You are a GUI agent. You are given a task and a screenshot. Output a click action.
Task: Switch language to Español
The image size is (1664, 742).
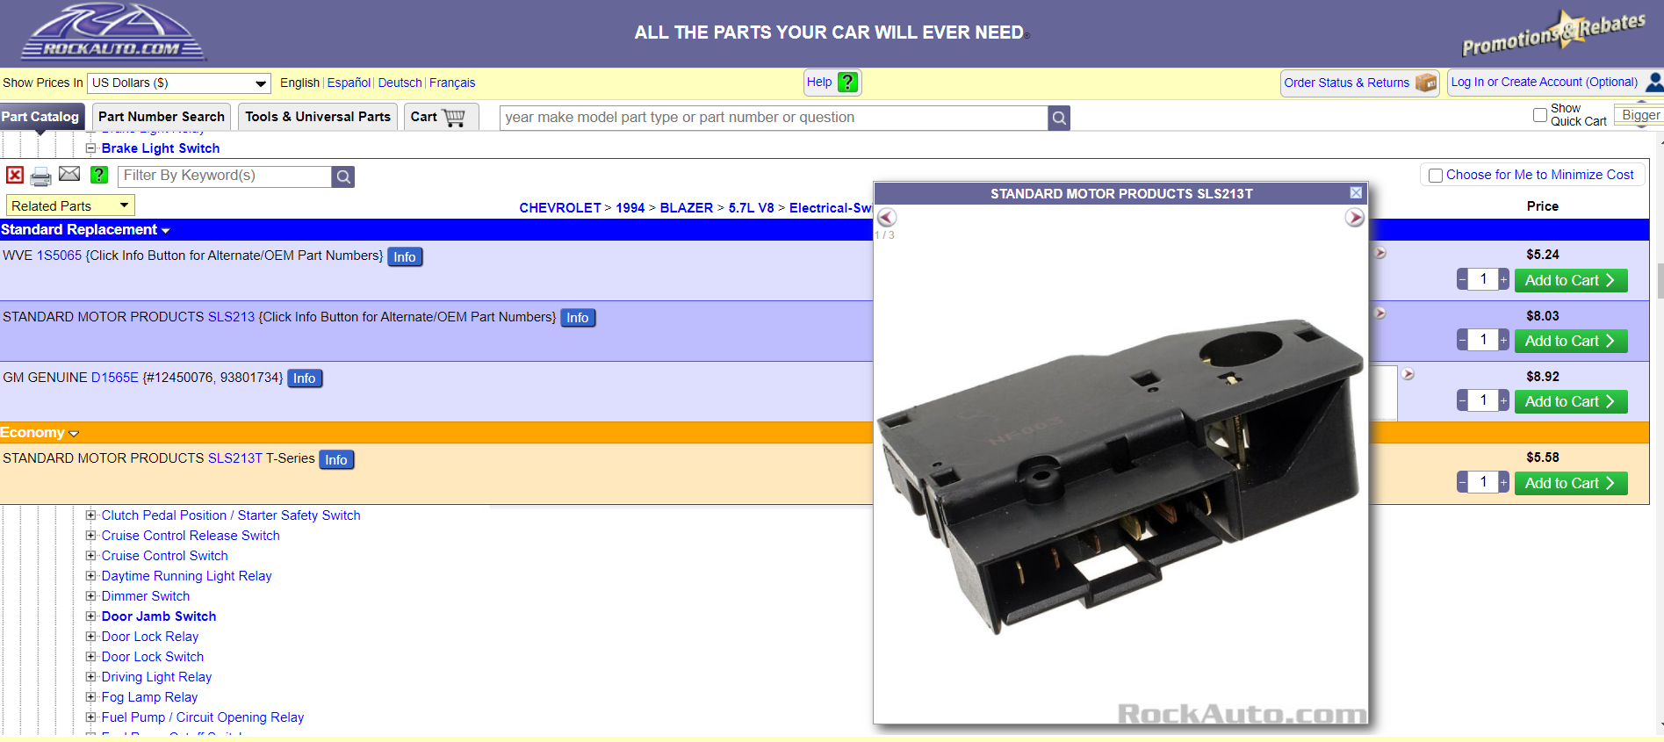[x=349, y=83]
